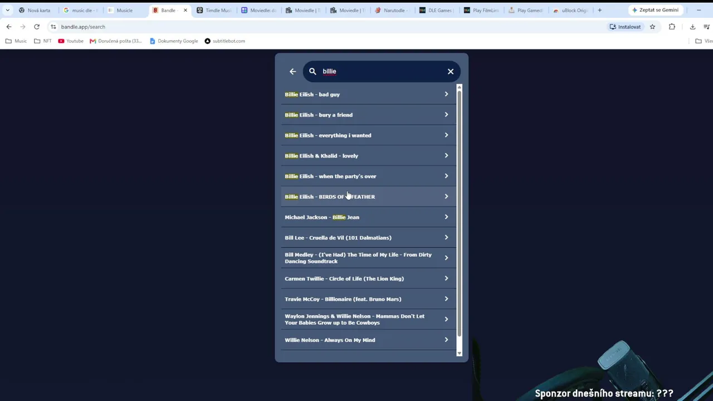Open the chevron for 'when the party's over'
The width and height of the screenshot is (713, 401).
446,176
